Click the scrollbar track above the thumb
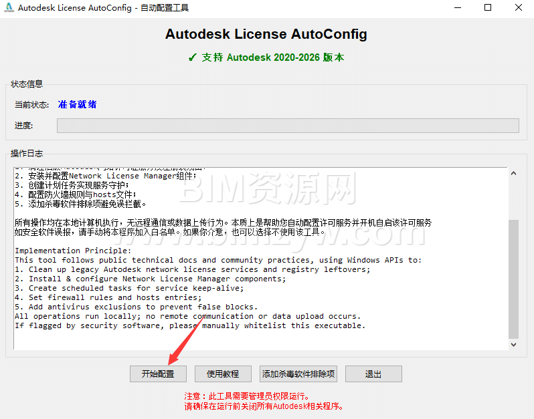This screenshot has width=534, height=419. click(x=513, y=197)
